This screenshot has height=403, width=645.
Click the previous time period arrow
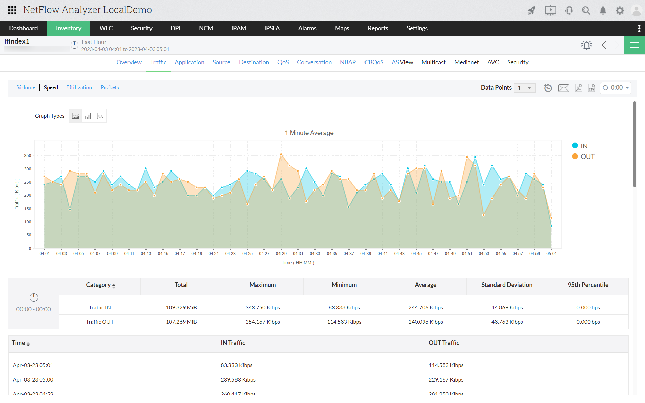point(604,45)
